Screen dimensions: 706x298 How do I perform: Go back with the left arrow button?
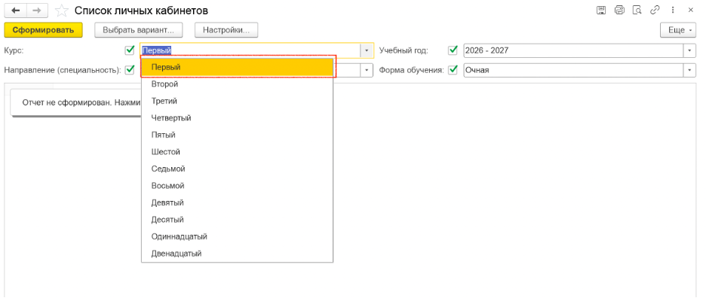coord(16,11)
